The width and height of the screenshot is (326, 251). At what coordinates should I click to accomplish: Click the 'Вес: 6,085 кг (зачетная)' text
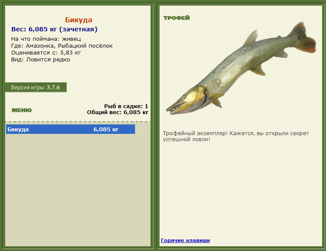[54, 29]
